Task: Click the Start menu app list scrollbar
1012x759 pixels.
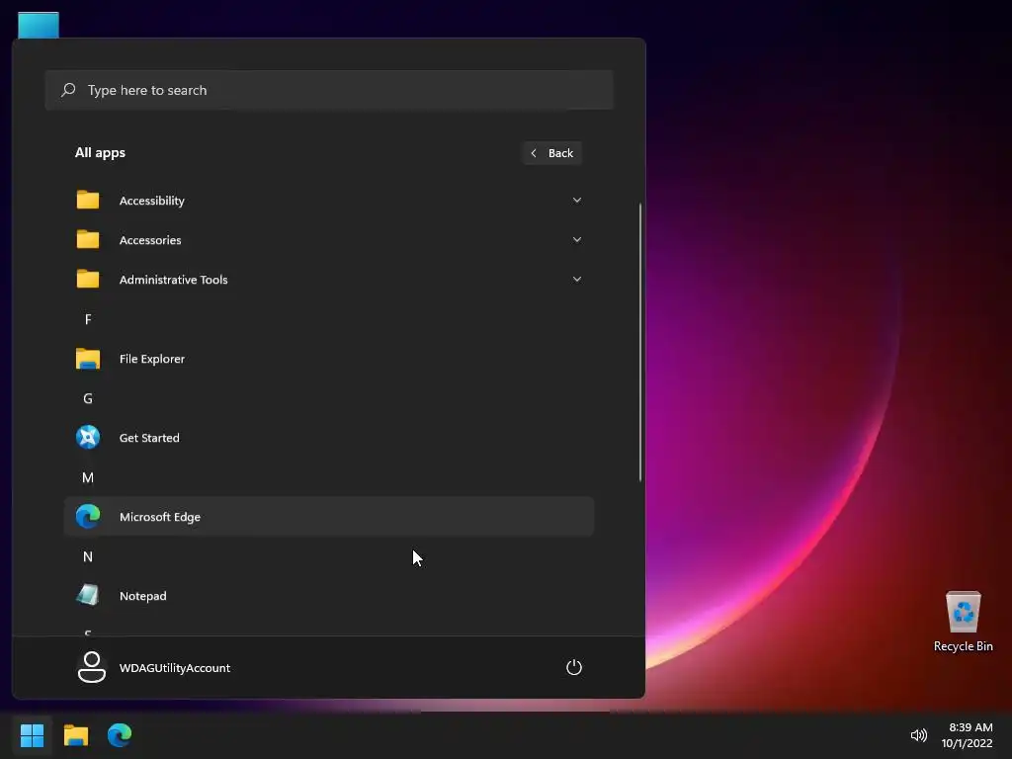Action: (639, 342)
